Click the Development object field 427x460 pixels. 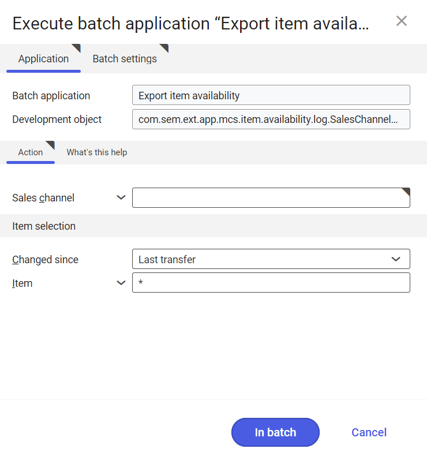pyautogui.click(x=271, y=119)
